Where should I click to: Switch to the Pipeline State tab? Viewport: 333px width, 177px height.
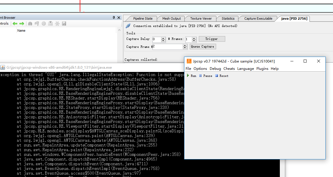pyautogui.click(x=143, y=18)
